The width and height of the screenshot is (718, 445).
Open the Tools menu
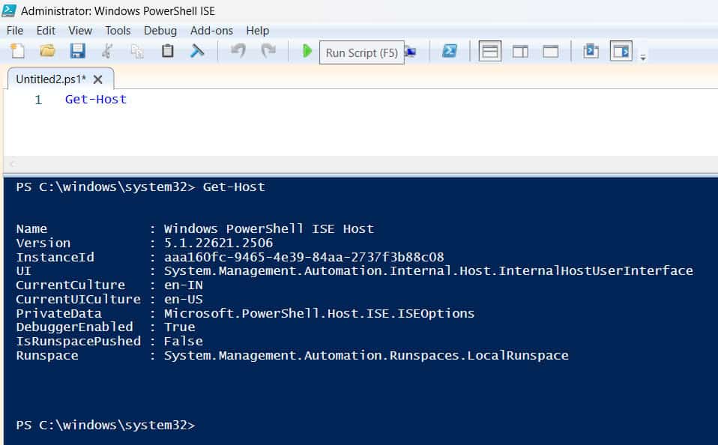118,31
